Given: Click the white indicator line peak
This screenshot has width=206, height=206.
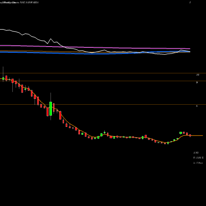Looking at the screenshot, I should click(51, 39).
